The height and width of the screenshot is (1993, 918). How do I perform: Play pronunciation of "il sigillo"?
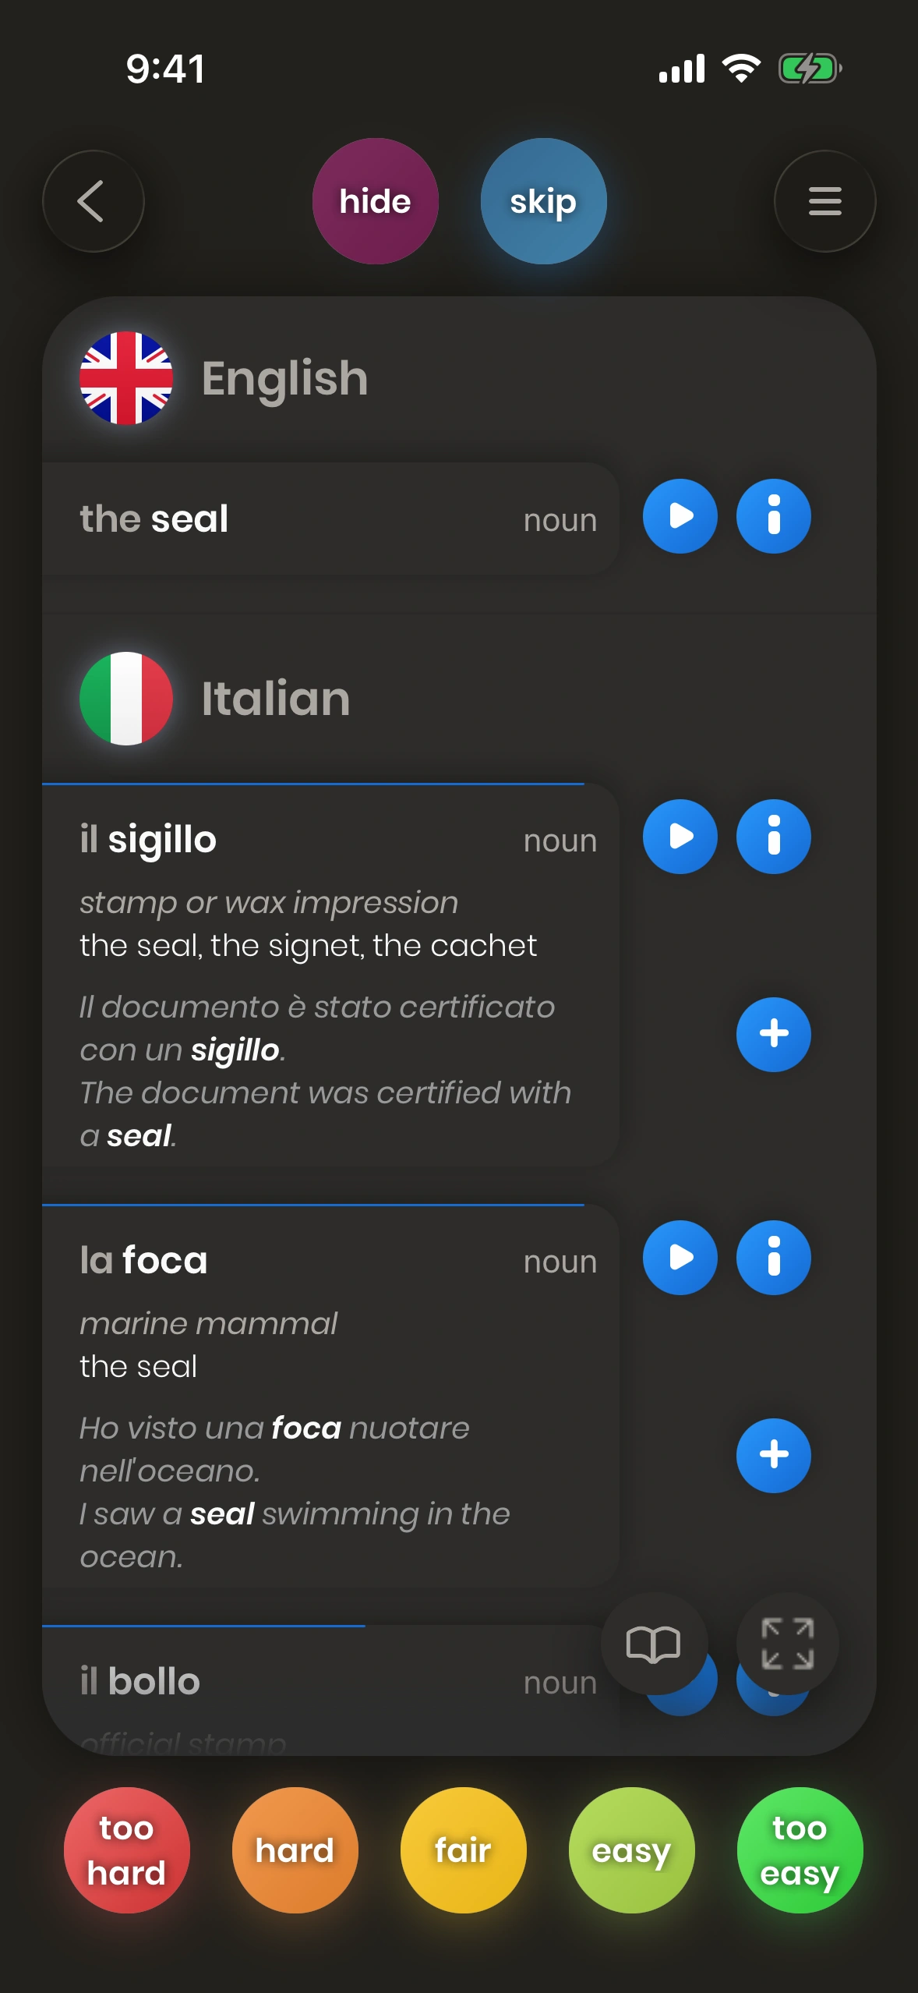[680, 837]
